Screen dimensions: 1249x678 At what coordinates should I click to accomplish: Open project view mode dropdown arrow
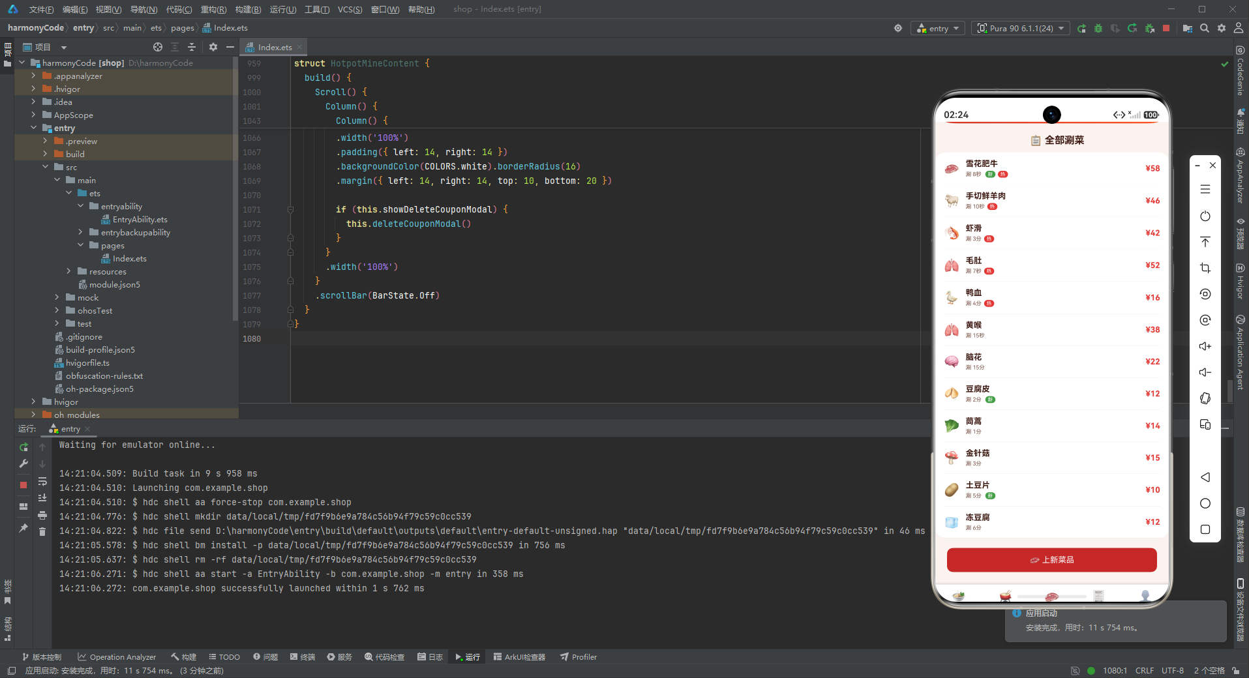[64, 47]
